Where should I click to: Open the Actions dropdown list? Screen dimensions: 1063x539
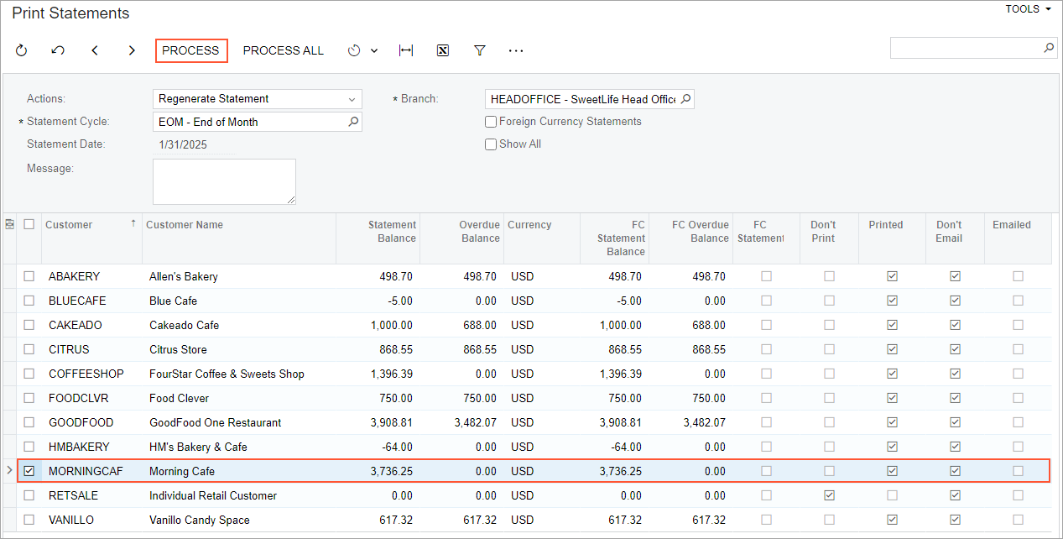point(352,99)
